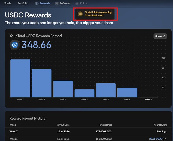Click the 348.66 total rewards value
Viewport: 173px width, 141px height.
click(x=36, y=45)
